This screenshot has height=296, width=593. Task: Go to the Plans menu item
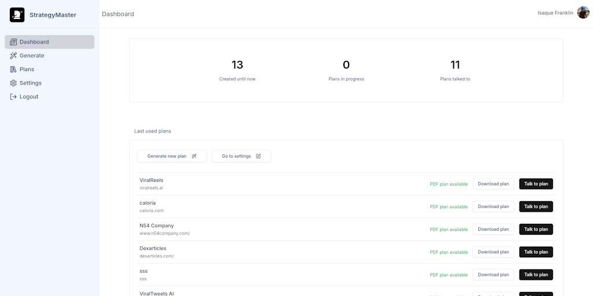[50, 69]
